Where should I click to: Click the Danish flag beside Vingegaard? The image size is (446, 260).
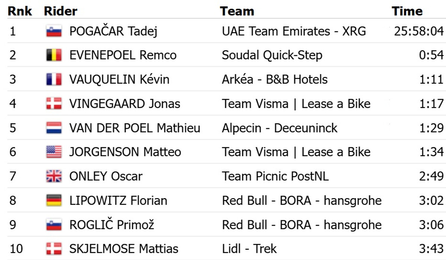click(x=54, y=103)
